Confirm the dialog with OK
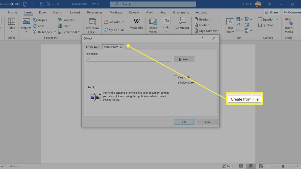The width and height of the screenshot is (301, 169). pos(184,122)
